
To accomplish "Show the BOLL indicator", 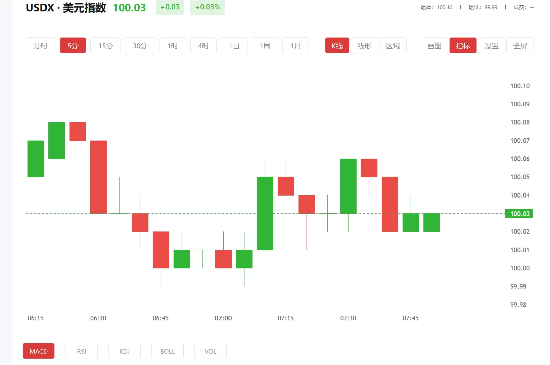I will (168, 351).
